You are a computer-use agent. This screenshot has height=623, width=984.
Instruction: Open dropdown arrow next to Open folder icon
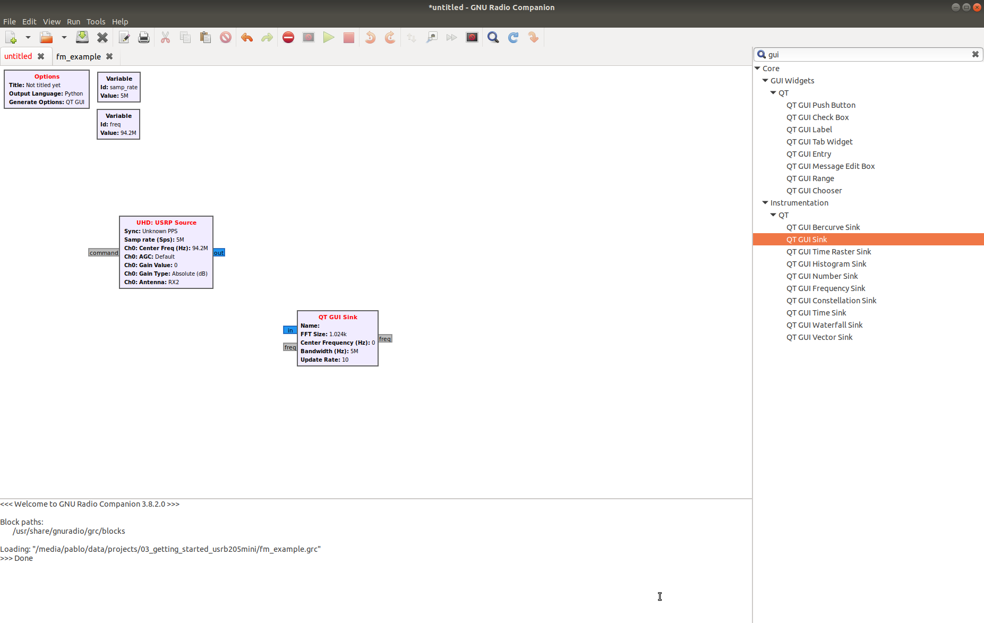(64, 38)
